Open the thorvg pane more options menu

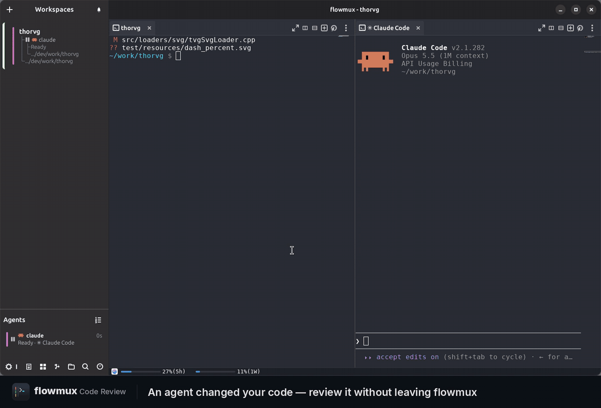[x=346, y=28]
